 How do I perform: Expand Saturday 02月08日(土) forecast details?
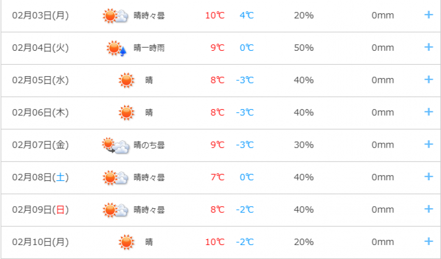tap(429, 177)
